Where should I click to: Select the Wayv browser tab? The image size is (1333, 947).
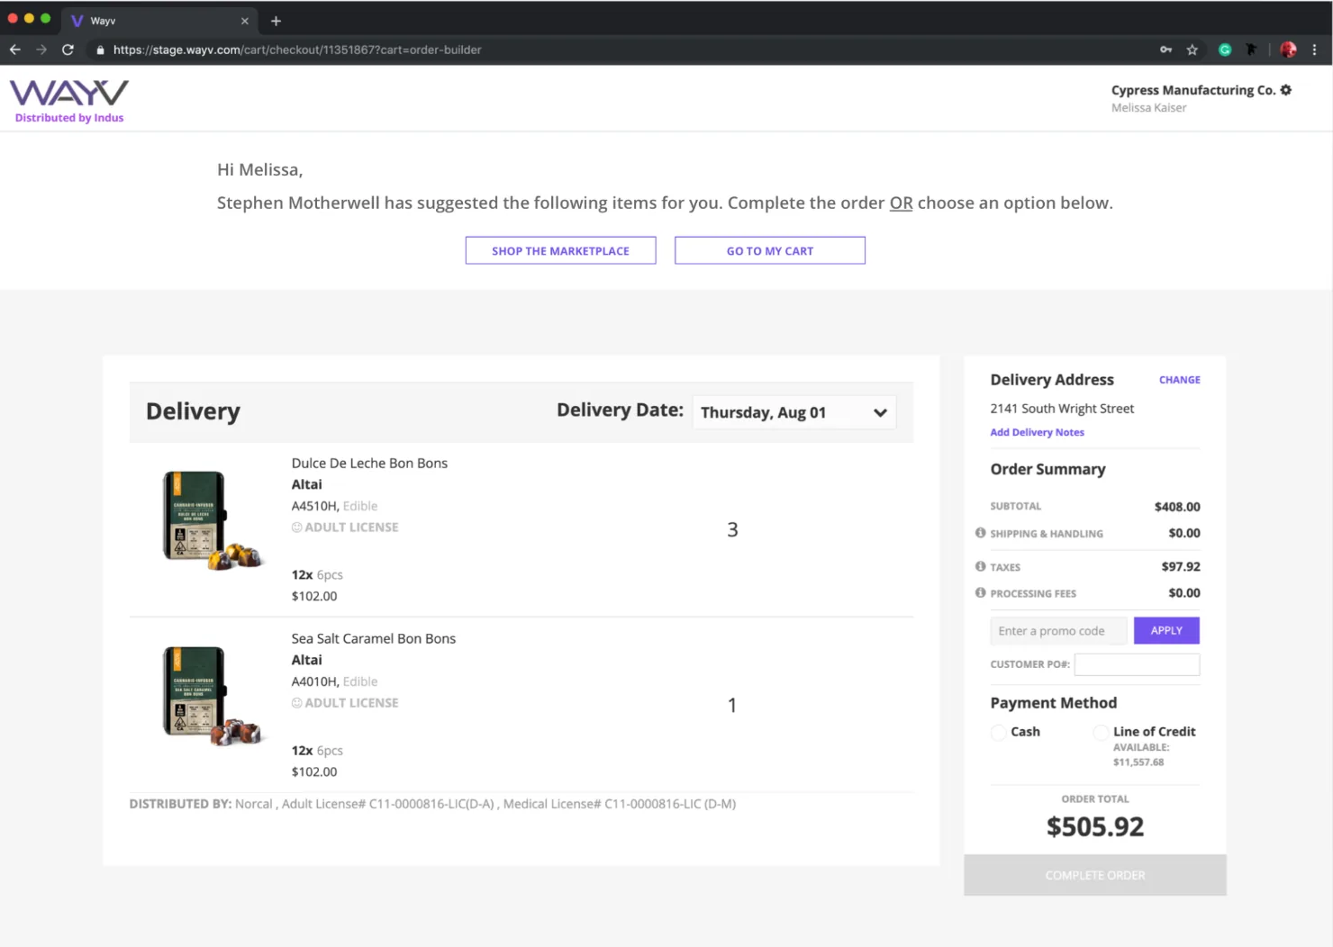click(x=159, y=21)
